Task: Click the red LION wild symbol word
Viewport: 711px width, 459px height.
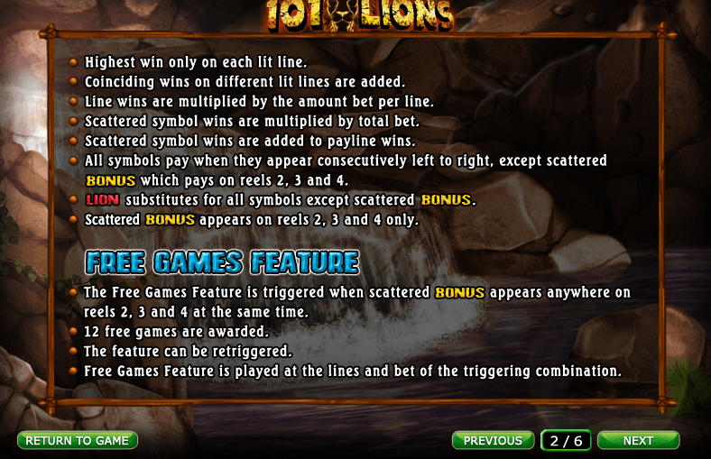Action: (103, 200)
